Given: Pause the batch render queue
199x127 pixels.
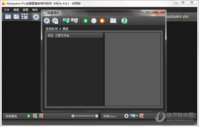Looking at the screenshot, I should click(94, 21).
